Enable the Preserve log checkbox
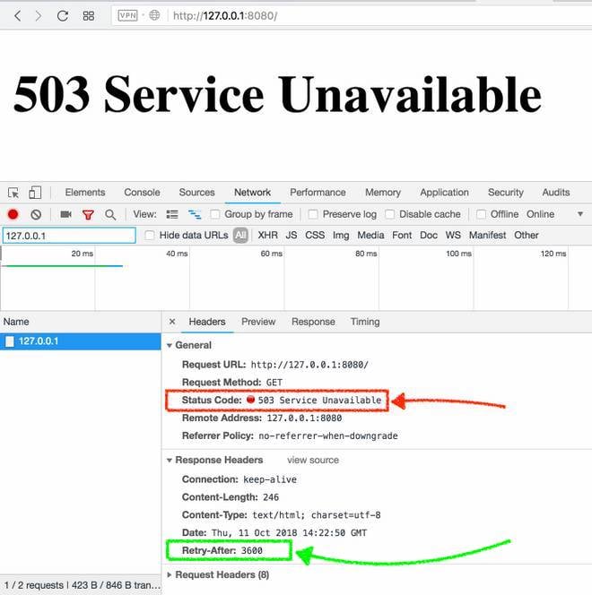Image resolution: width=592 pixels, height=595 pixels. click(313, 215)
